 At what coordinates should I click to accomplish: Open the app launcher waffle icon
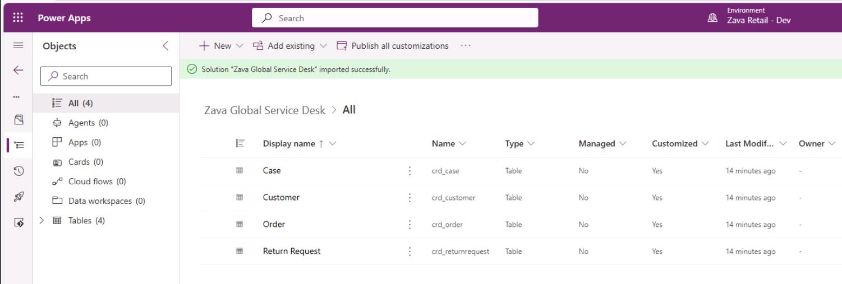pos(17,18)
